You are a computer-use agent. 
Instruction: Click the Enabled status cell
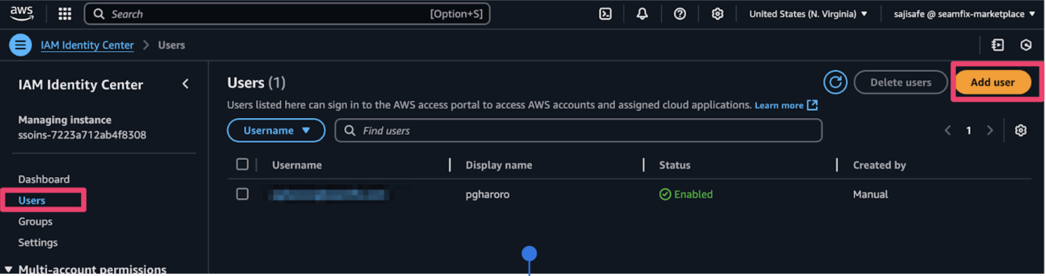coord(686,194)
